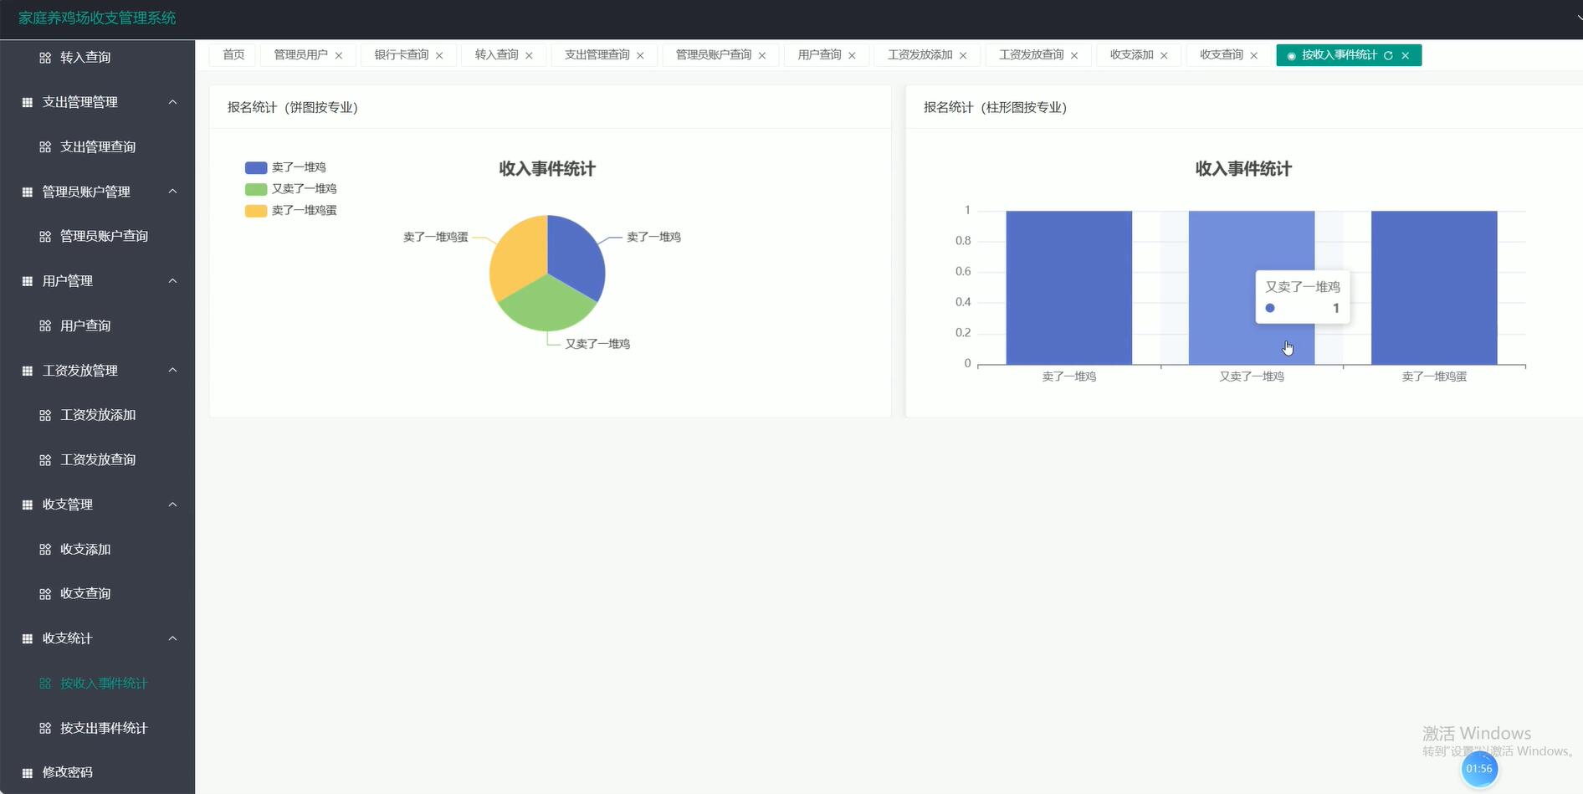Click the icon next to 收支添加 in the sidebar

pyautogui.click(x=45, y=550)
